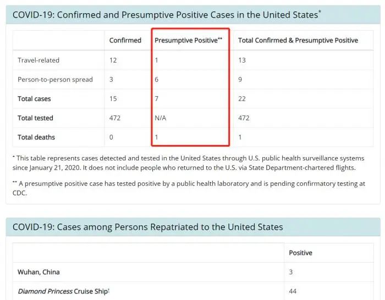Click the Cases among Persons Repatriated heading
This screenshot has width=385, height=300.
pos(147,227)
